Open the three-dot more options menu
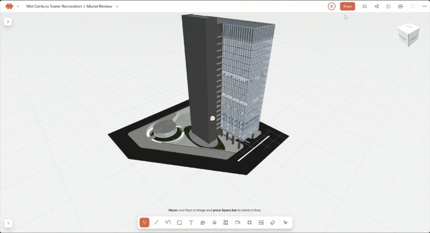Screen dimensions: 430x233 424,7
